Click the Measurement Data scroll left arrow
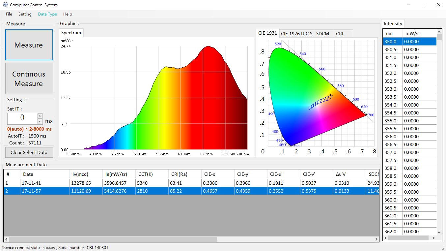The height and width of the screenshot is (251, 446). point(7,239)
